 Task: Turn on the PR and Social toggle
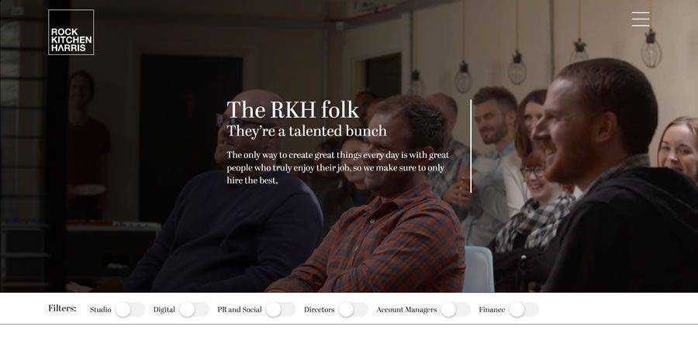(281, 310)
